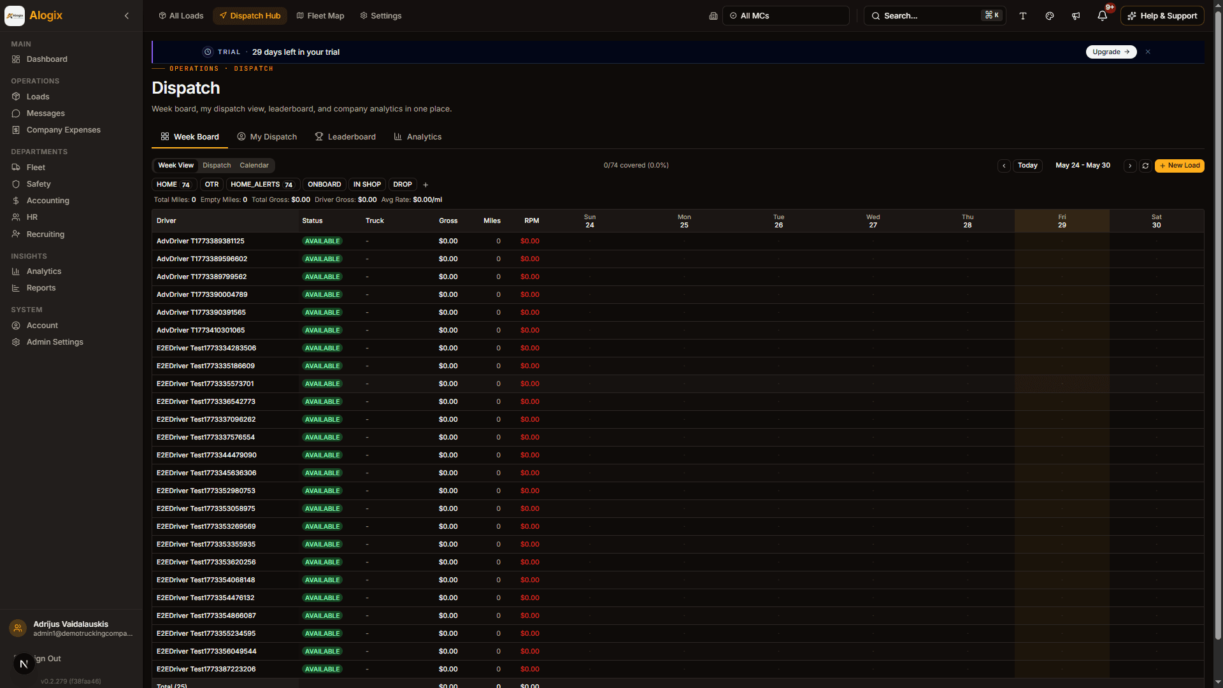Filter by OTR status chip
The height and width of the screenshot is (688, 1223).
click(211, 185)
